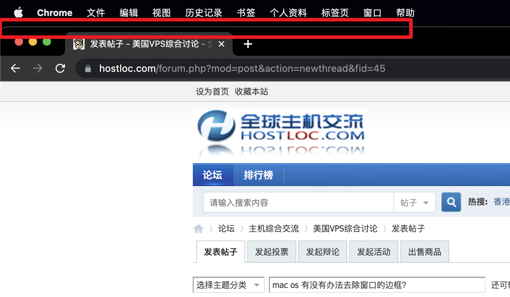The width and height of the screenshot is (510, 297).
Task: Open 美国VPS综合讨论 breadcrumb link
Action: coord(345,229)
